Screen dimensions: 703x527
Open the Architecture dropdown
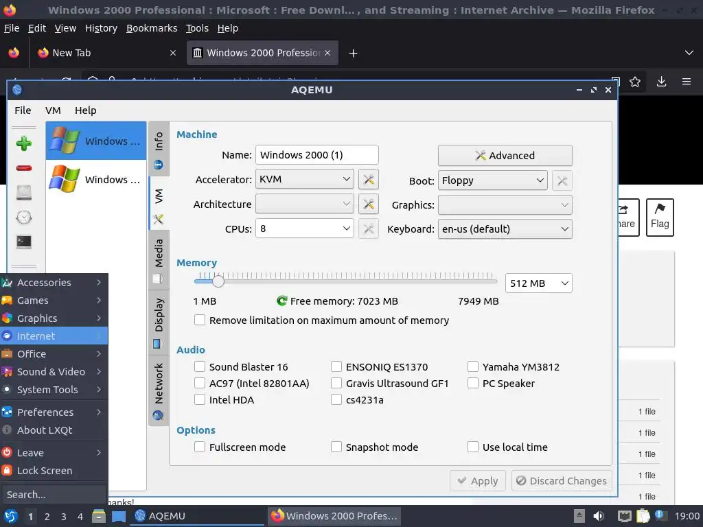pyautogui.click(x=304, y=204)
